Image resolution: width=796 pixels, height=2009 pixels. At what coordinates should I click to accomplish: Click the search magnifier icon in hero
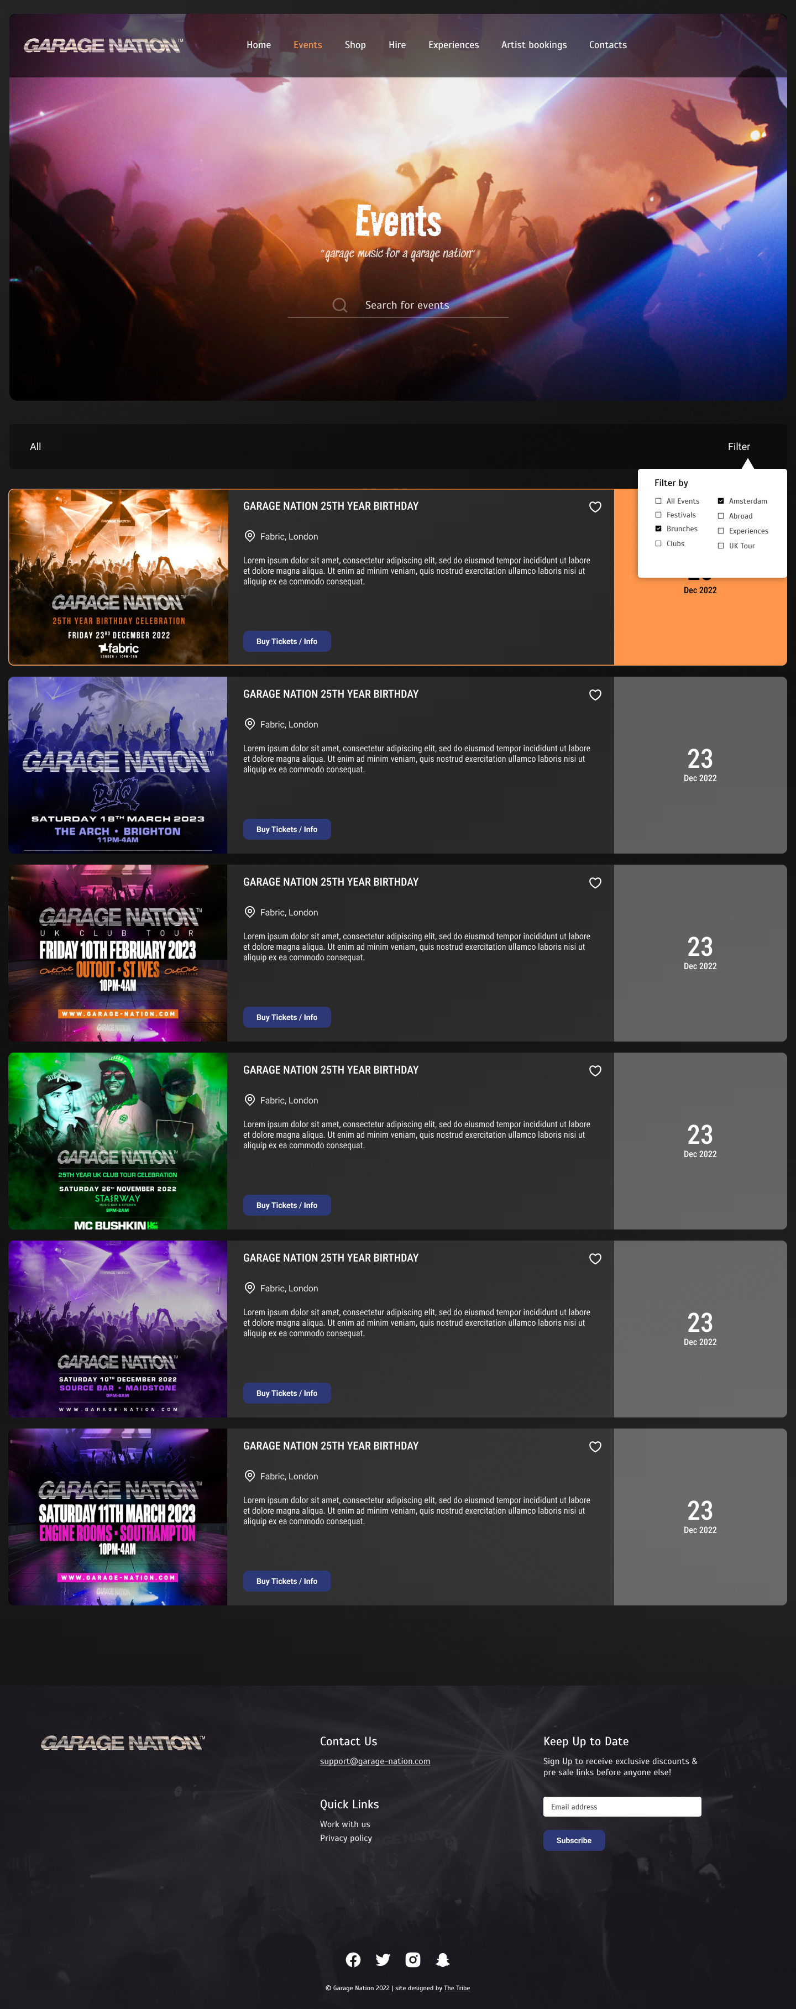[x=340, y=305]
